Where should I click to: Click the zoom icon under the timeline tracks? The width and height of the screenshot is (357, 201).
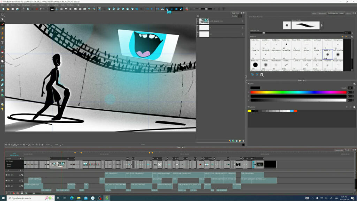[26, 193]
